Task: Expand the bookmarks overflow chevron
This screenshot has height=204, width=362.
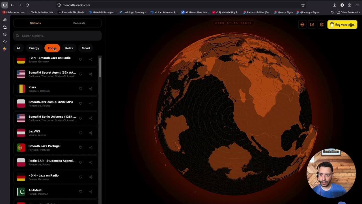Action: [x=332, y=12]
